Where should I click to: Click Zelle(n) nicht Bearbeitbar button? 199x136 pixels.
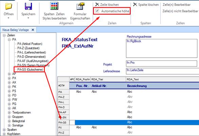pyautogui.click(x=180, y=11)
